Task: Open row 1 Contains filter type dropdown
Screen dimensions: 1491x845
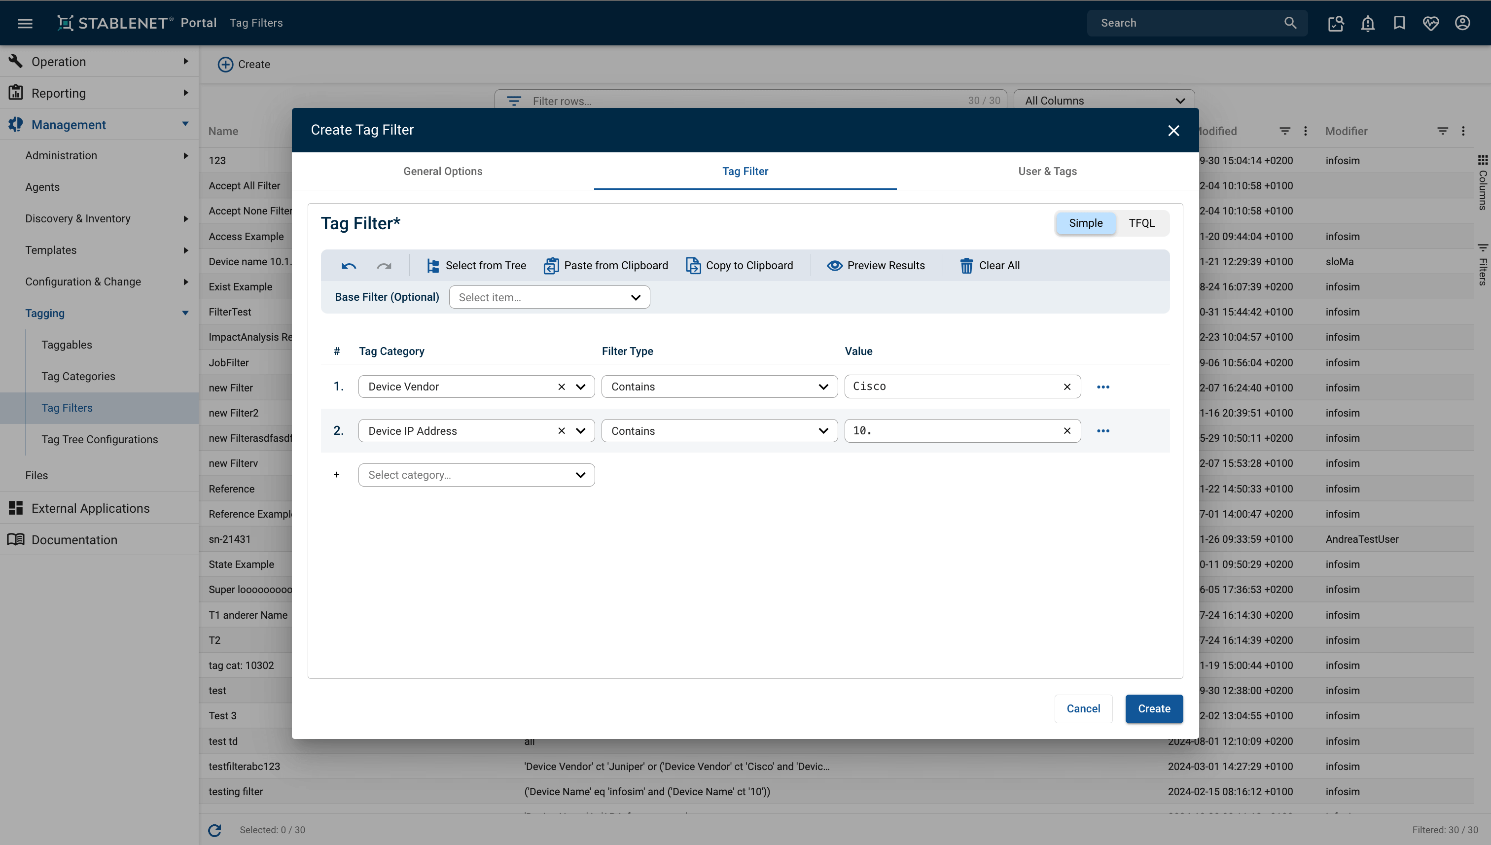Action: (x=719, y=387)
